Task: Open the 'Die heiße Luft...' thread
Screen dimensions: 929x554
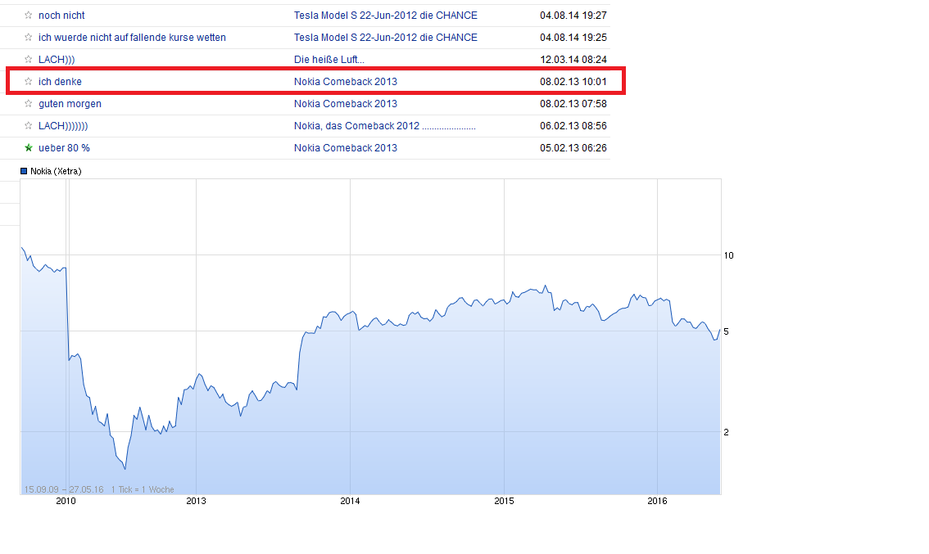Action: pyautogui.click(x=329, y=59)
